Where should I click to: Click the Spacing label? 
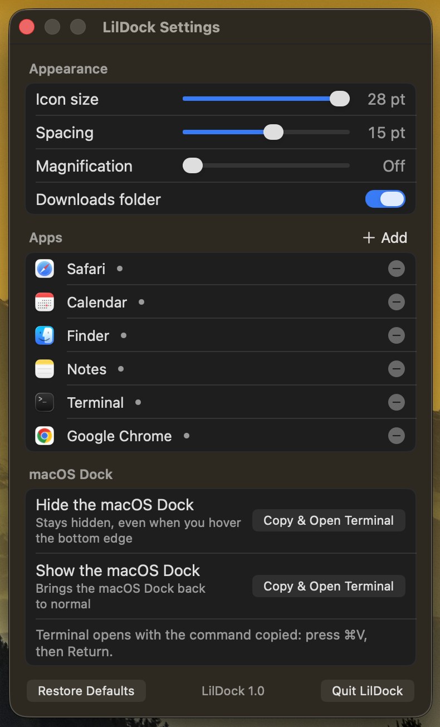65,133
